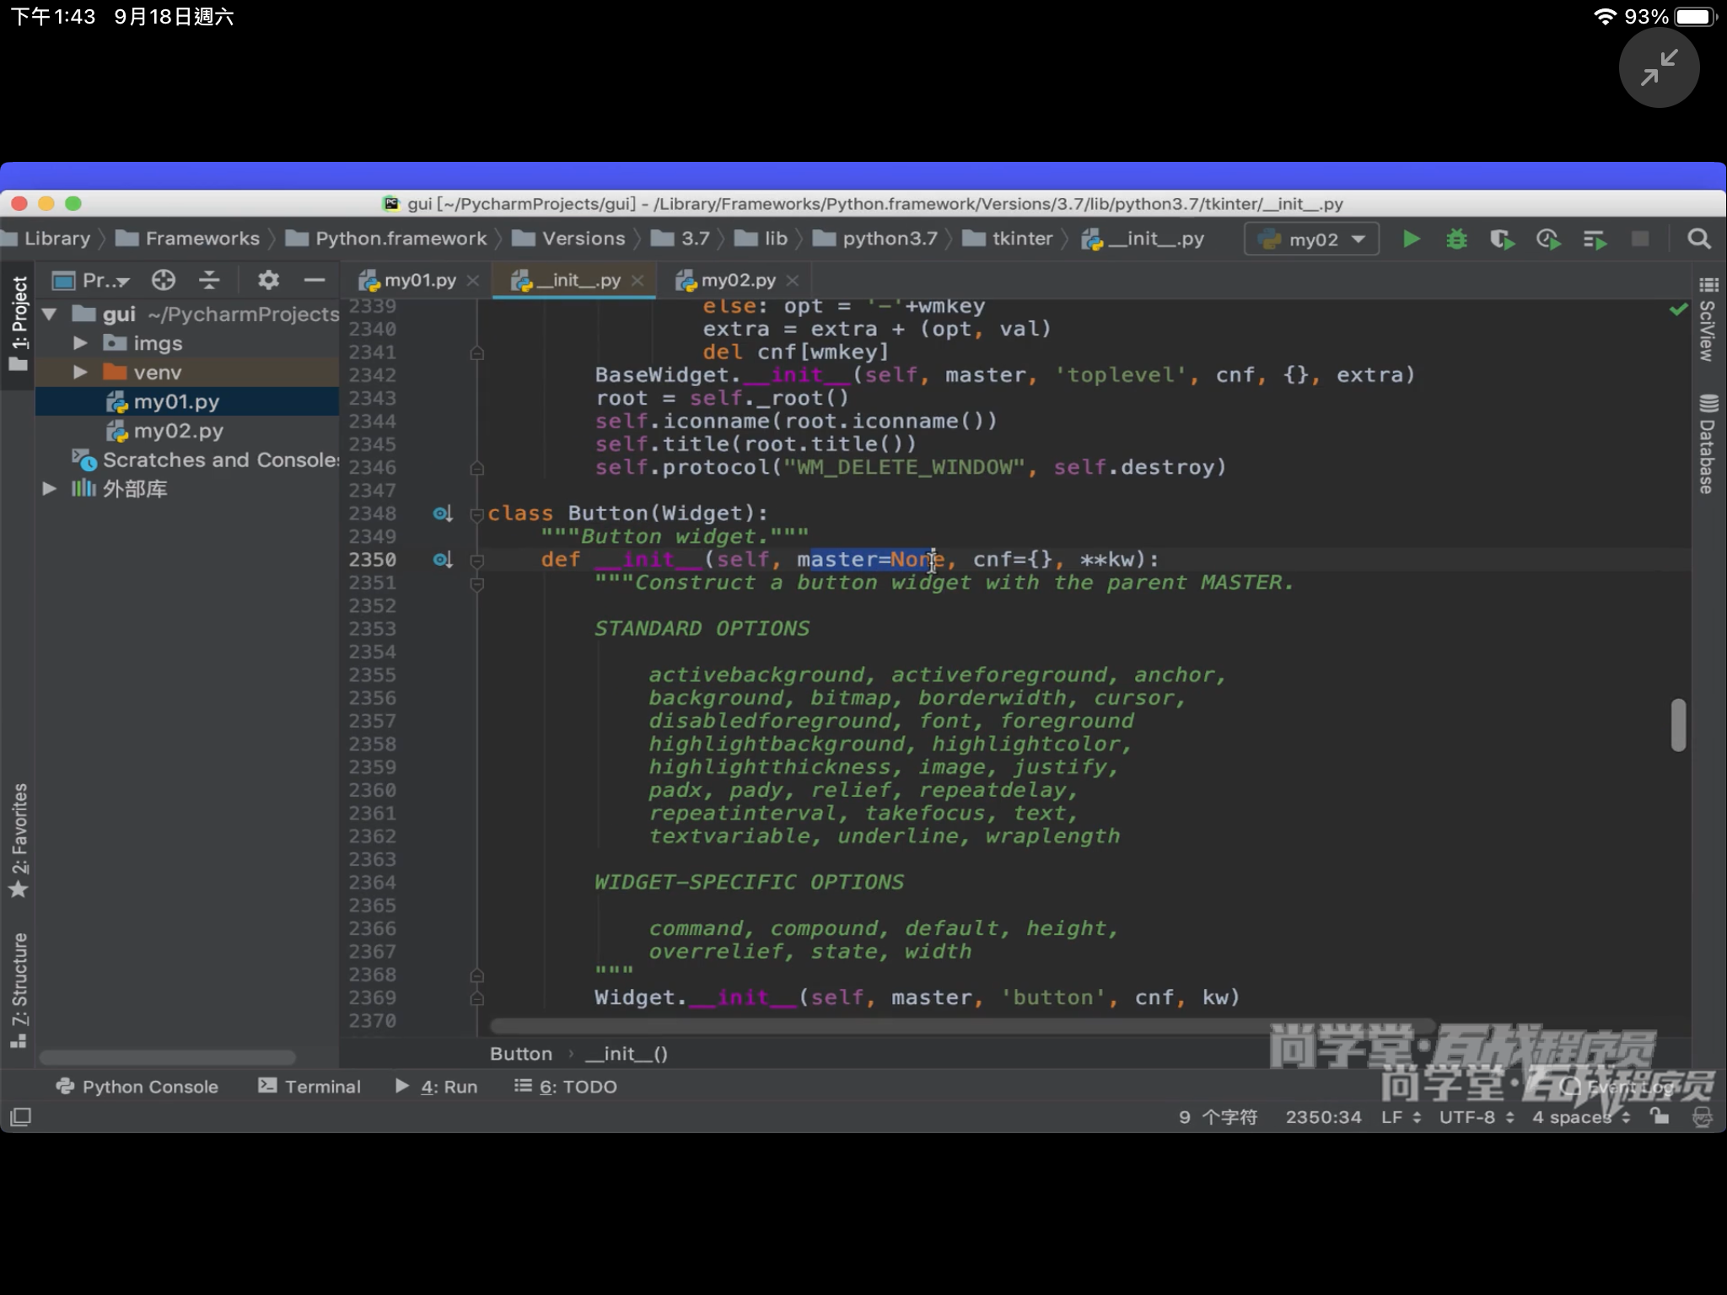This screenshot has width=1727, height=1295.
Task: Open the Database side panel
Action: (1708, 443)
